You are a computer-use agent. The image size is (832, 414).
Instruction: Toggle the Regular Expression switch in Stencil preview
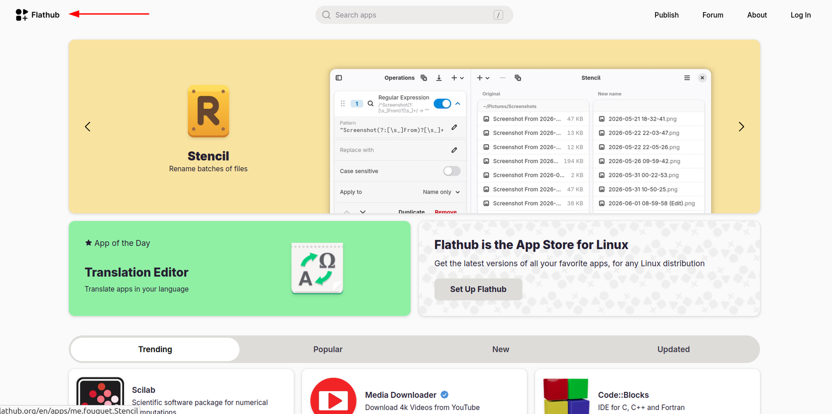[x=442, y=104]
